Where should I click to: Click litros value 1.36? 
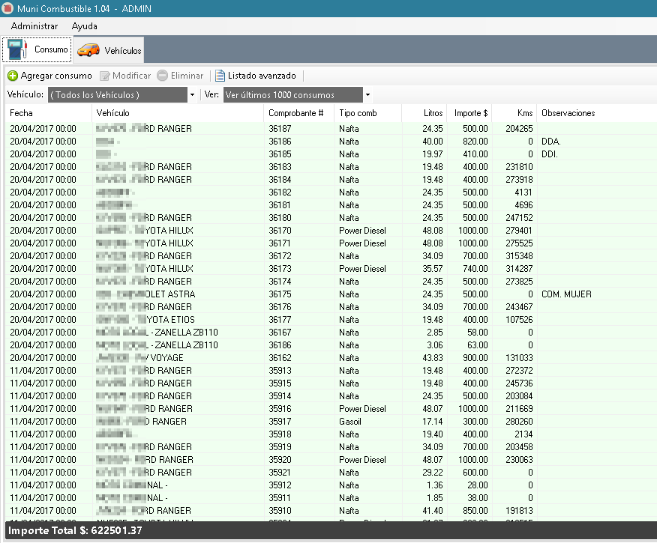[435, 485]
